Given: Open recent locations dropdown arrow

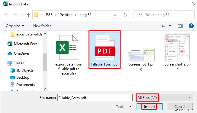Looking at the screenshot, I should [22, 15].
